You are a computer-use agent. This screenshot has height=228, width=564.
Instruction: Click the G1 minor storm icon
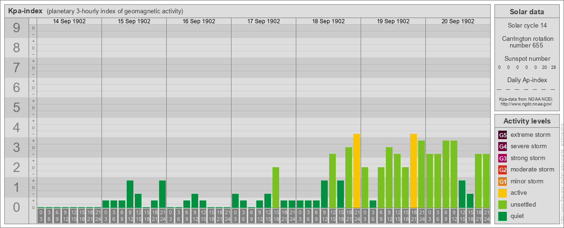503,181
